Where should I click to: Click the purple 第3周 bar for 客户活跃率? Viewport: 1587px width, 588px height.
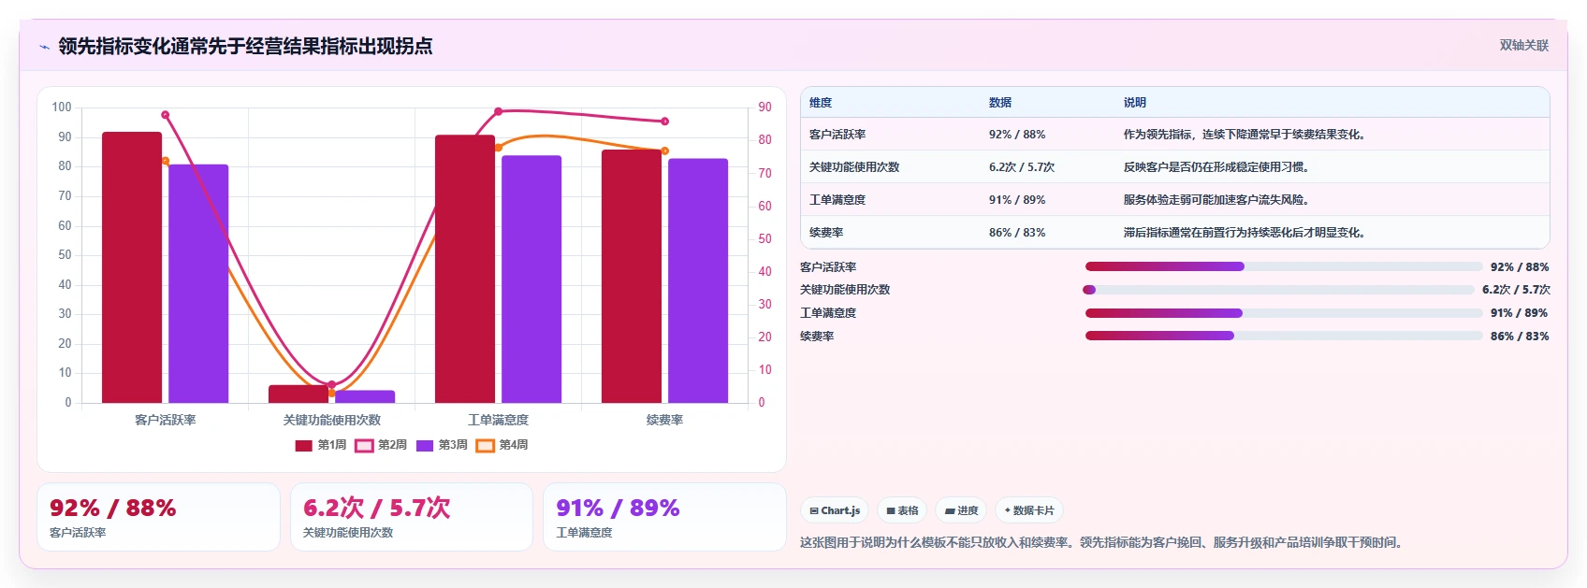point(198,284)
